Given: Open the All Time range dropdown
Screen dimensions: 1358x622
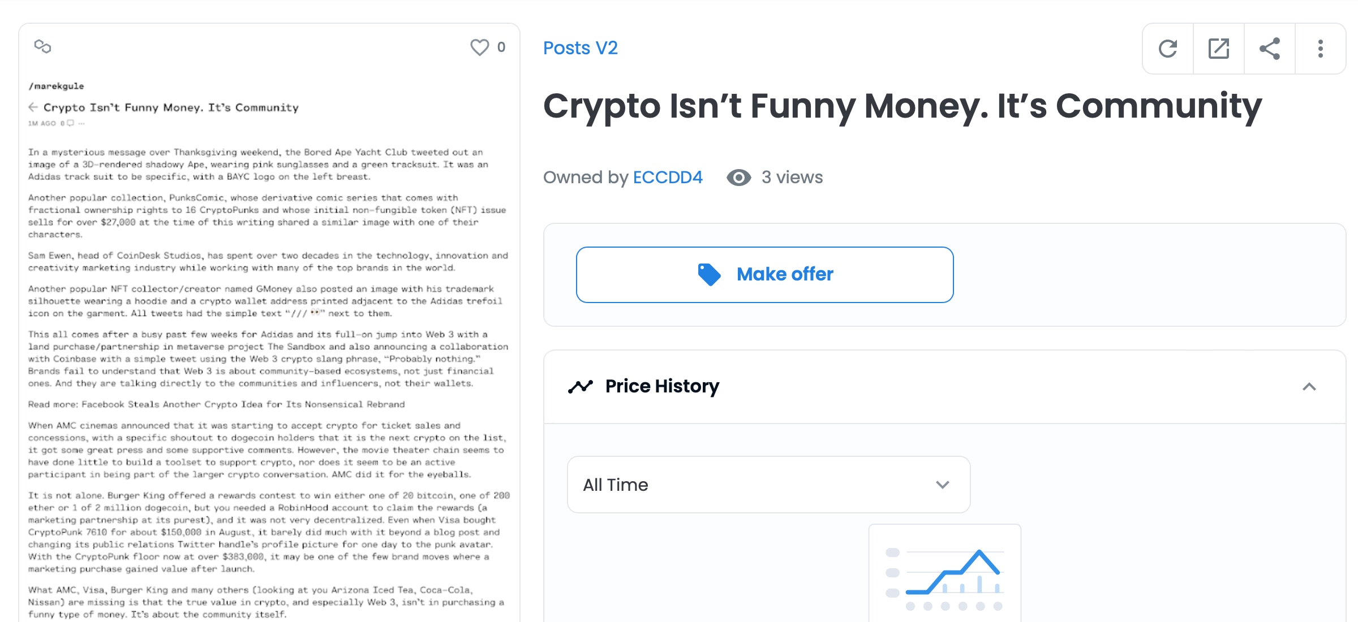Looking at the screenshot, I should 768,485.
